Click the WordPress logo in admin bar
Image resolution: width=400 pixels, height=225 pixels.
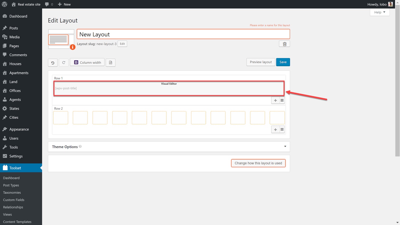tap(4, 4)
